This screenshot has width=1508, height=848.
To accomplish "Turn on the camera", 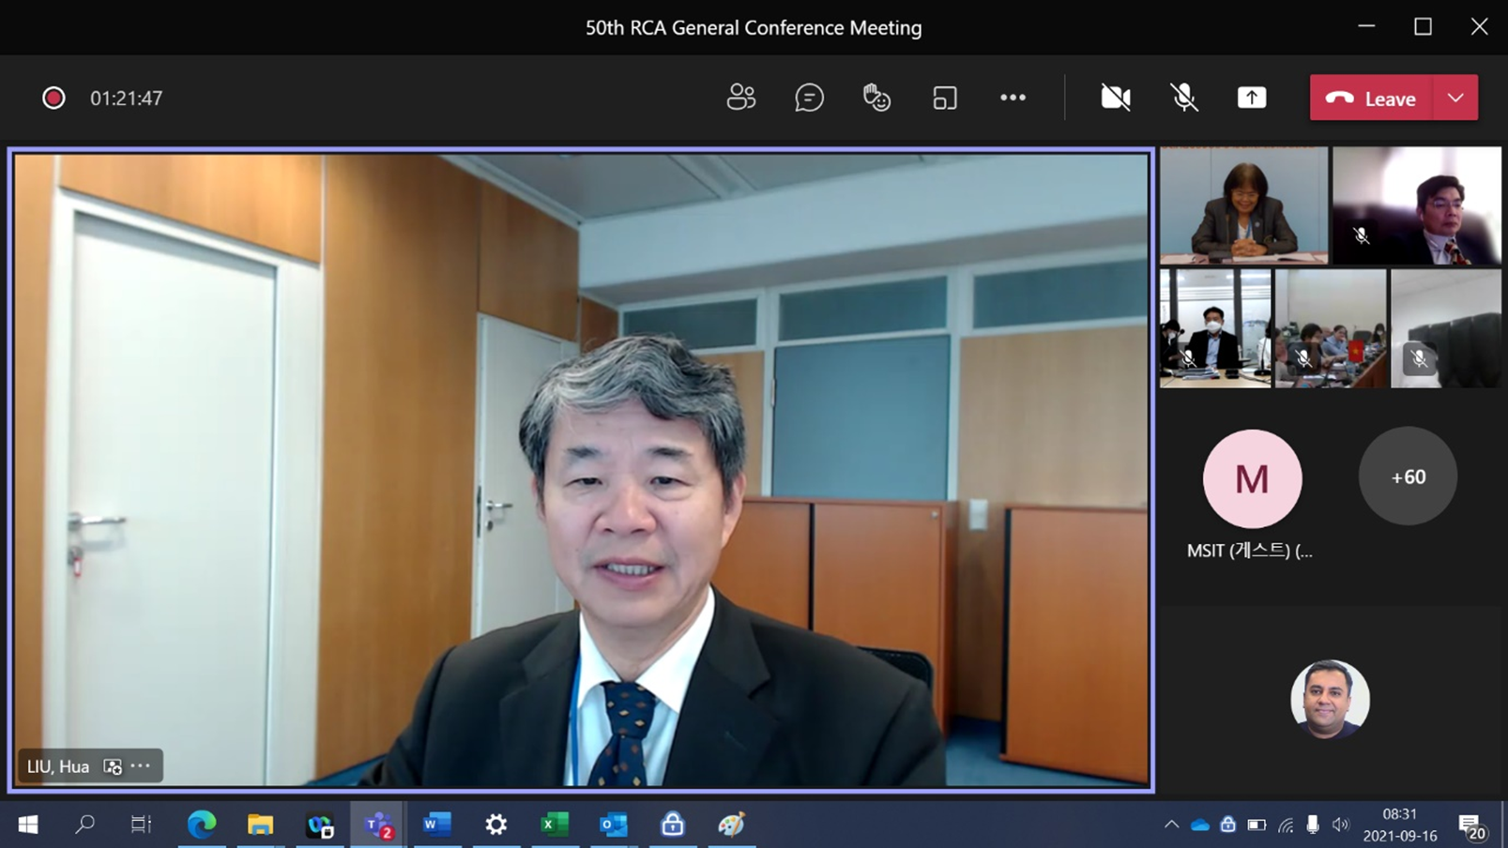I will 1115,98.
